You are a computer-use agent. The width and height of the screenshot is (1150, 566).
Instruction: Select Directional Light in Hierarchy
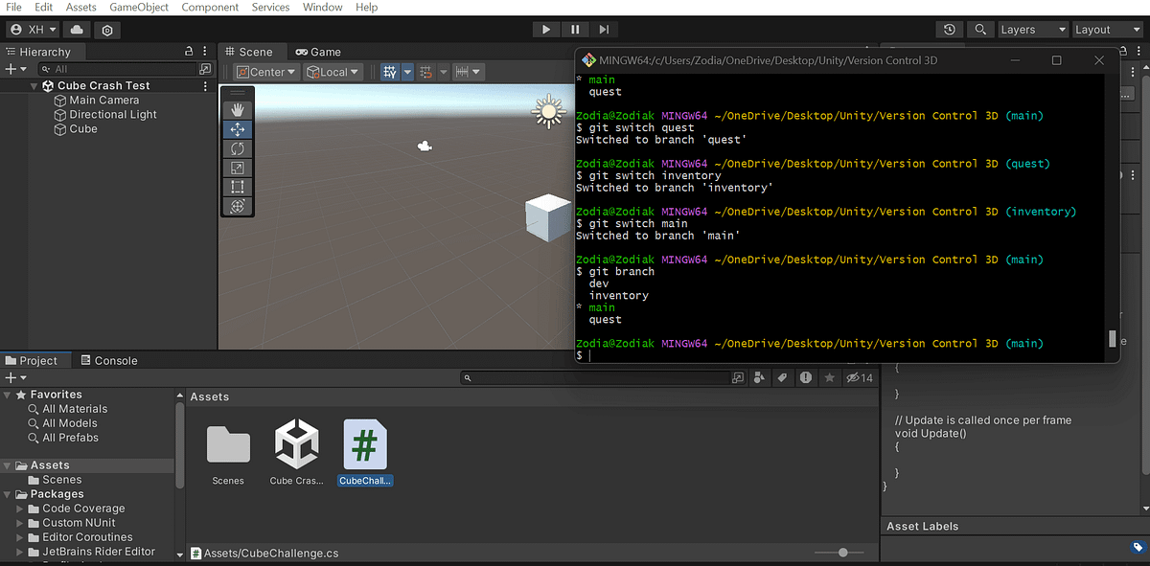tap(112, 114)
